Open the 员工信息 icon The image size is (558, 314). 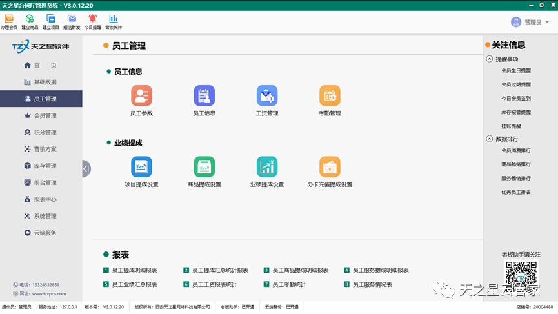(x=204, y=96)
